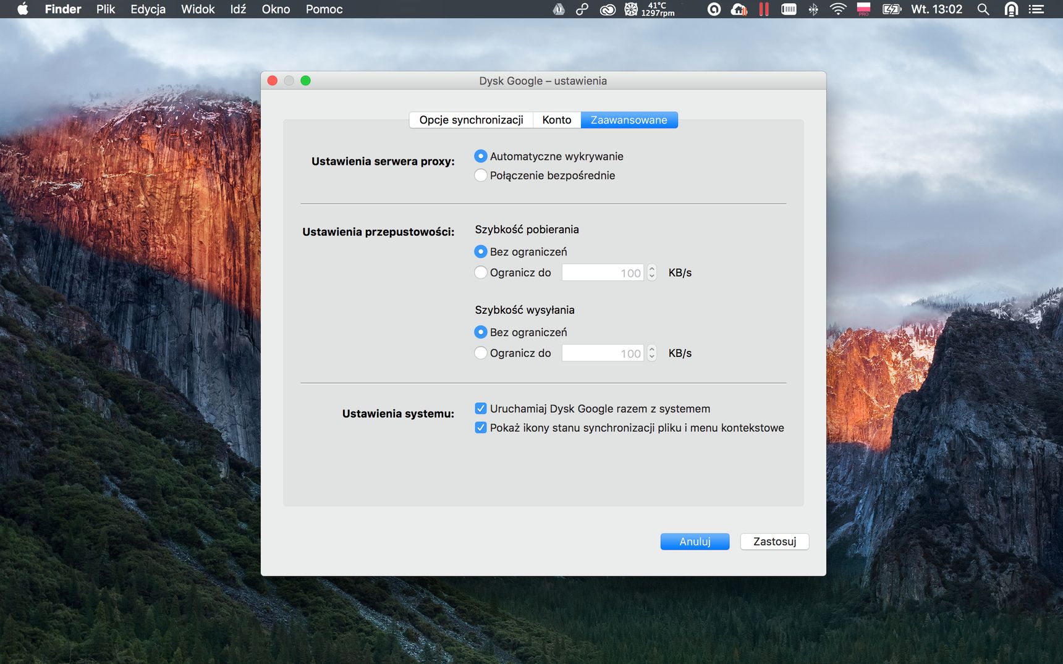
Task: Click the Zastosuj button
Action: point(774,542)
